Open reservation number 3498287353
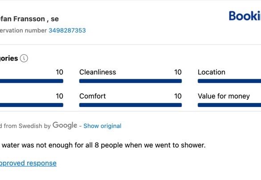Viewport: 261px width, 180px height. [x=67, y=30]
